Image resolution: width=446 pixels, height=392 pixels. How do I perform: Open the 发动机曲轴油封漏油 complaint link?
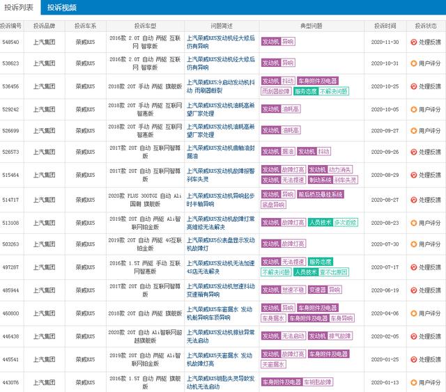click(x=221, y=152)
